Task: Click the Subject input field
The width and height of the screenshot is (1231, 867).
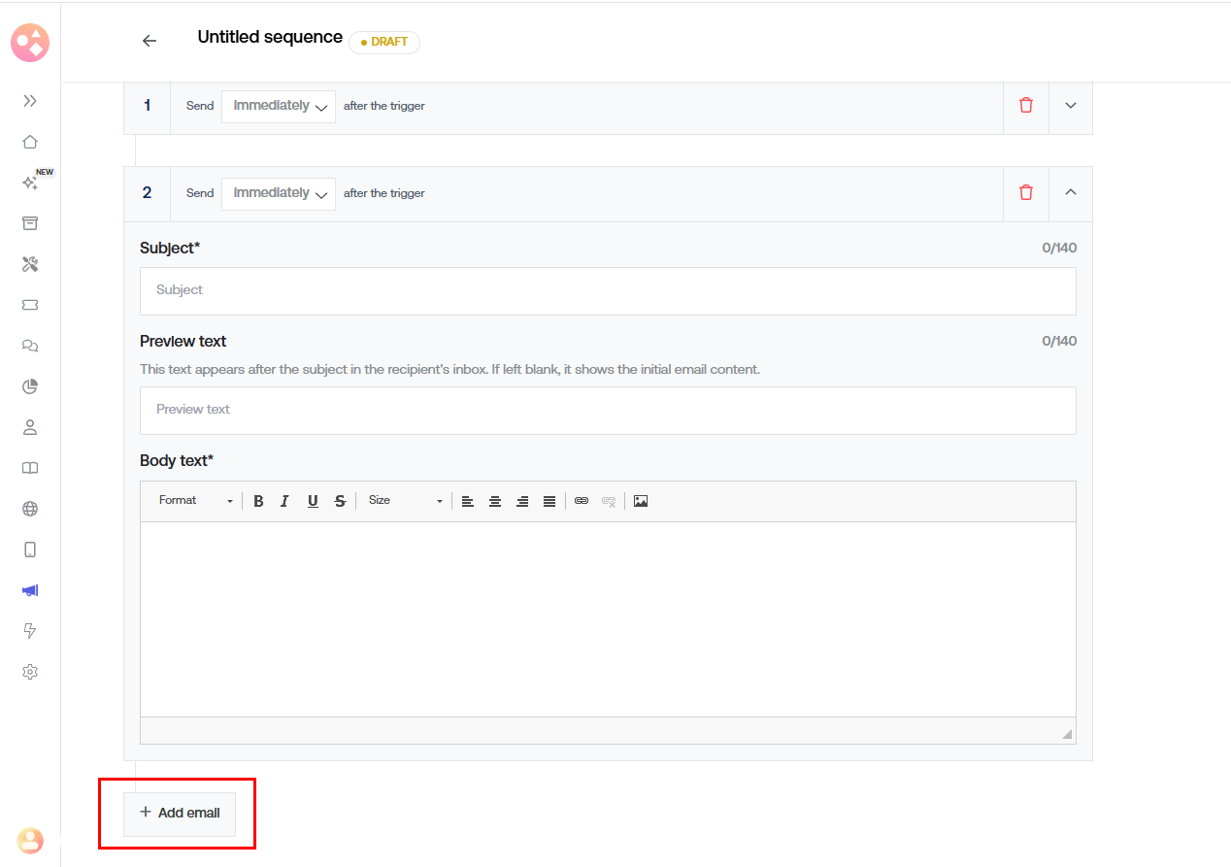Action: point(608,290)
